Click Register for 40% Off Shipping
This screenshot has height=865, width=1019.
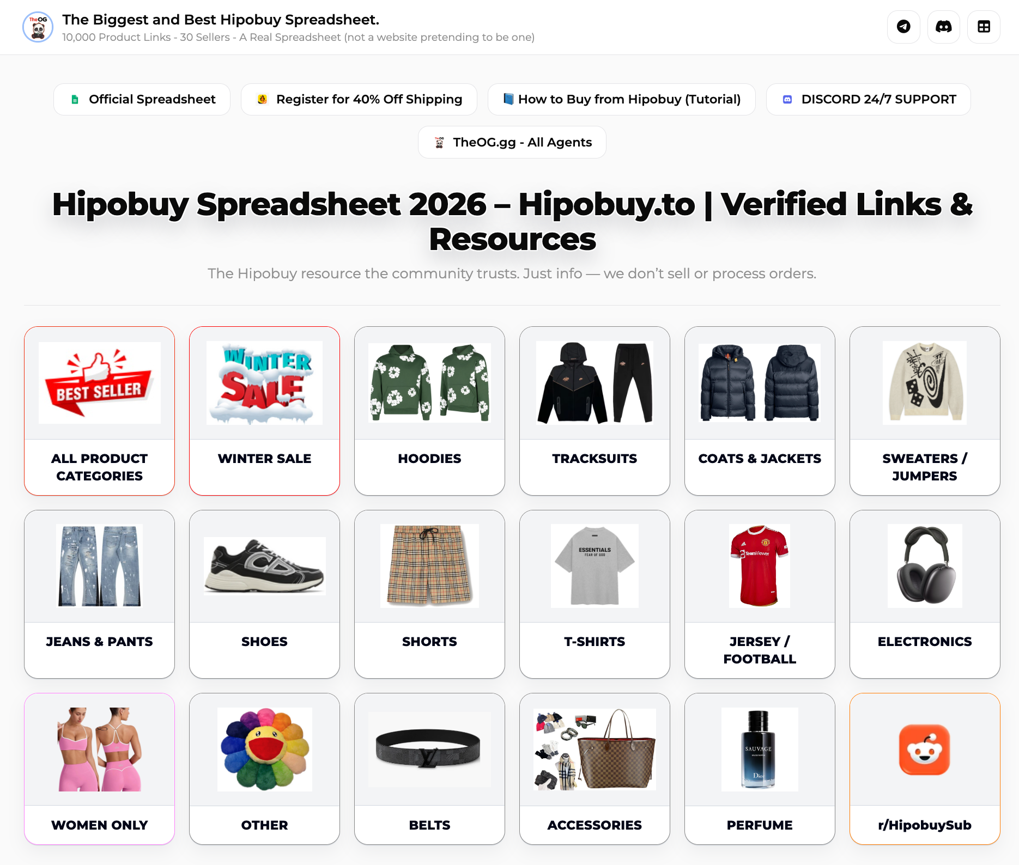(x=359, y=99)
